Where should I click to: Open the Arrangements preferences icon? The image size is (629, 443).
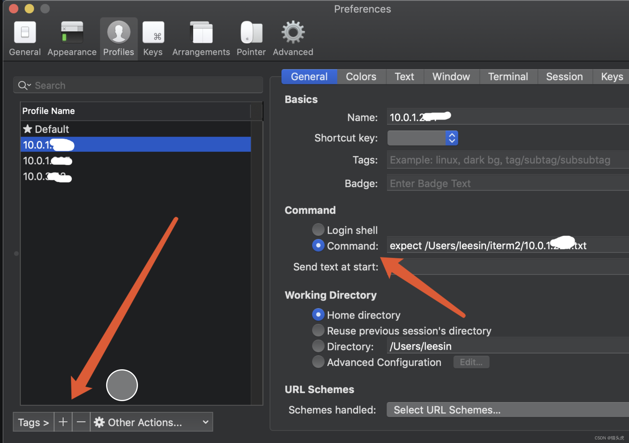(x=201, y=32)
